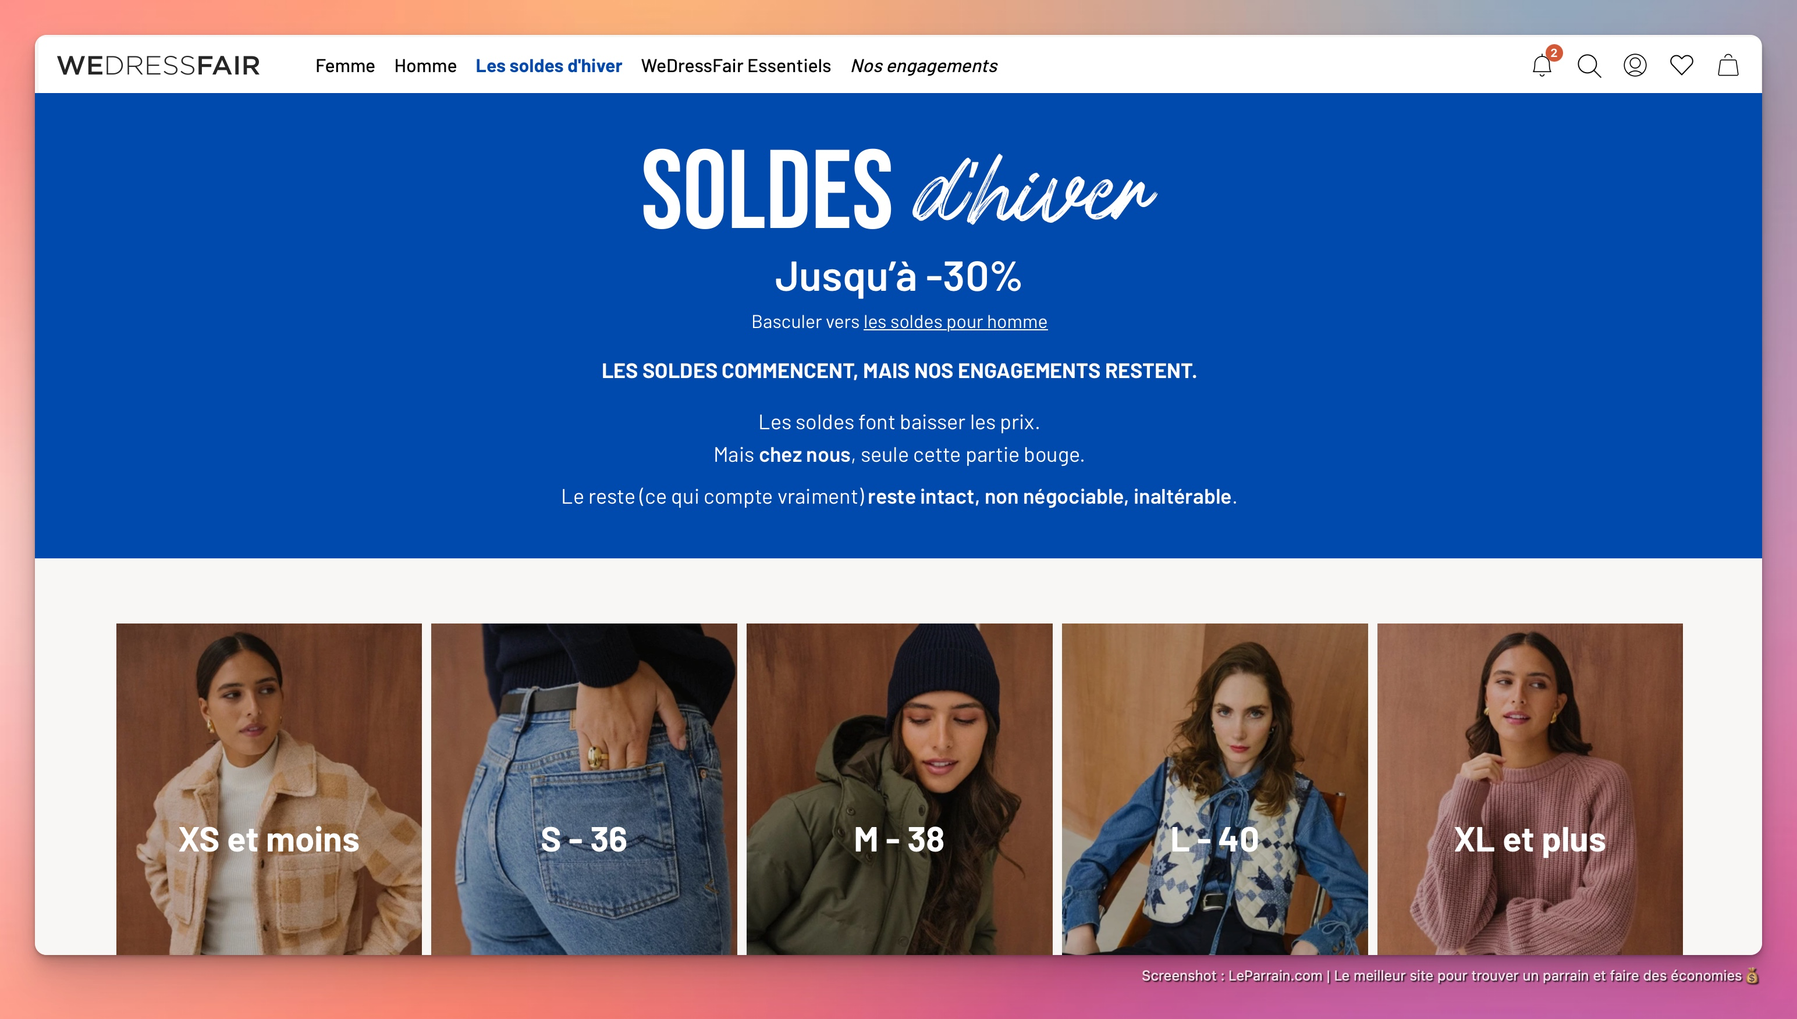Choose the L - 40 size tile
The height and width of the screenshot is (1019, 1797).
(x=1214, y=789)
